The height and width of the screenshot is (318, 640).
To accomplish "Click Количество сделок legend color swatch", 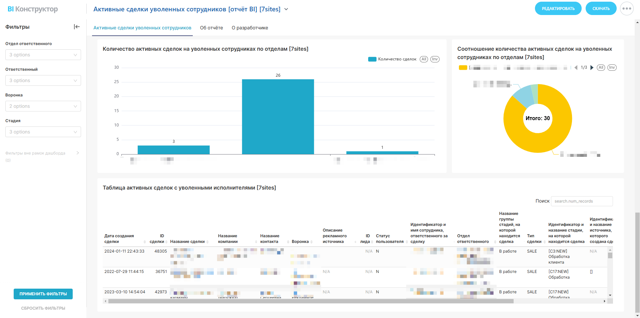I will (x=372, y=59).
